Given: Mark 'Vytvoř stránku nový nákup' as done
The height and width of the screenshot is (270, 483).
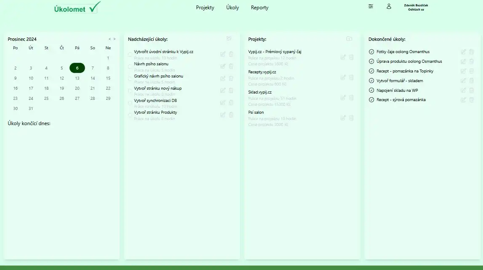Looking at the screenshot, I should coord(130,91).
